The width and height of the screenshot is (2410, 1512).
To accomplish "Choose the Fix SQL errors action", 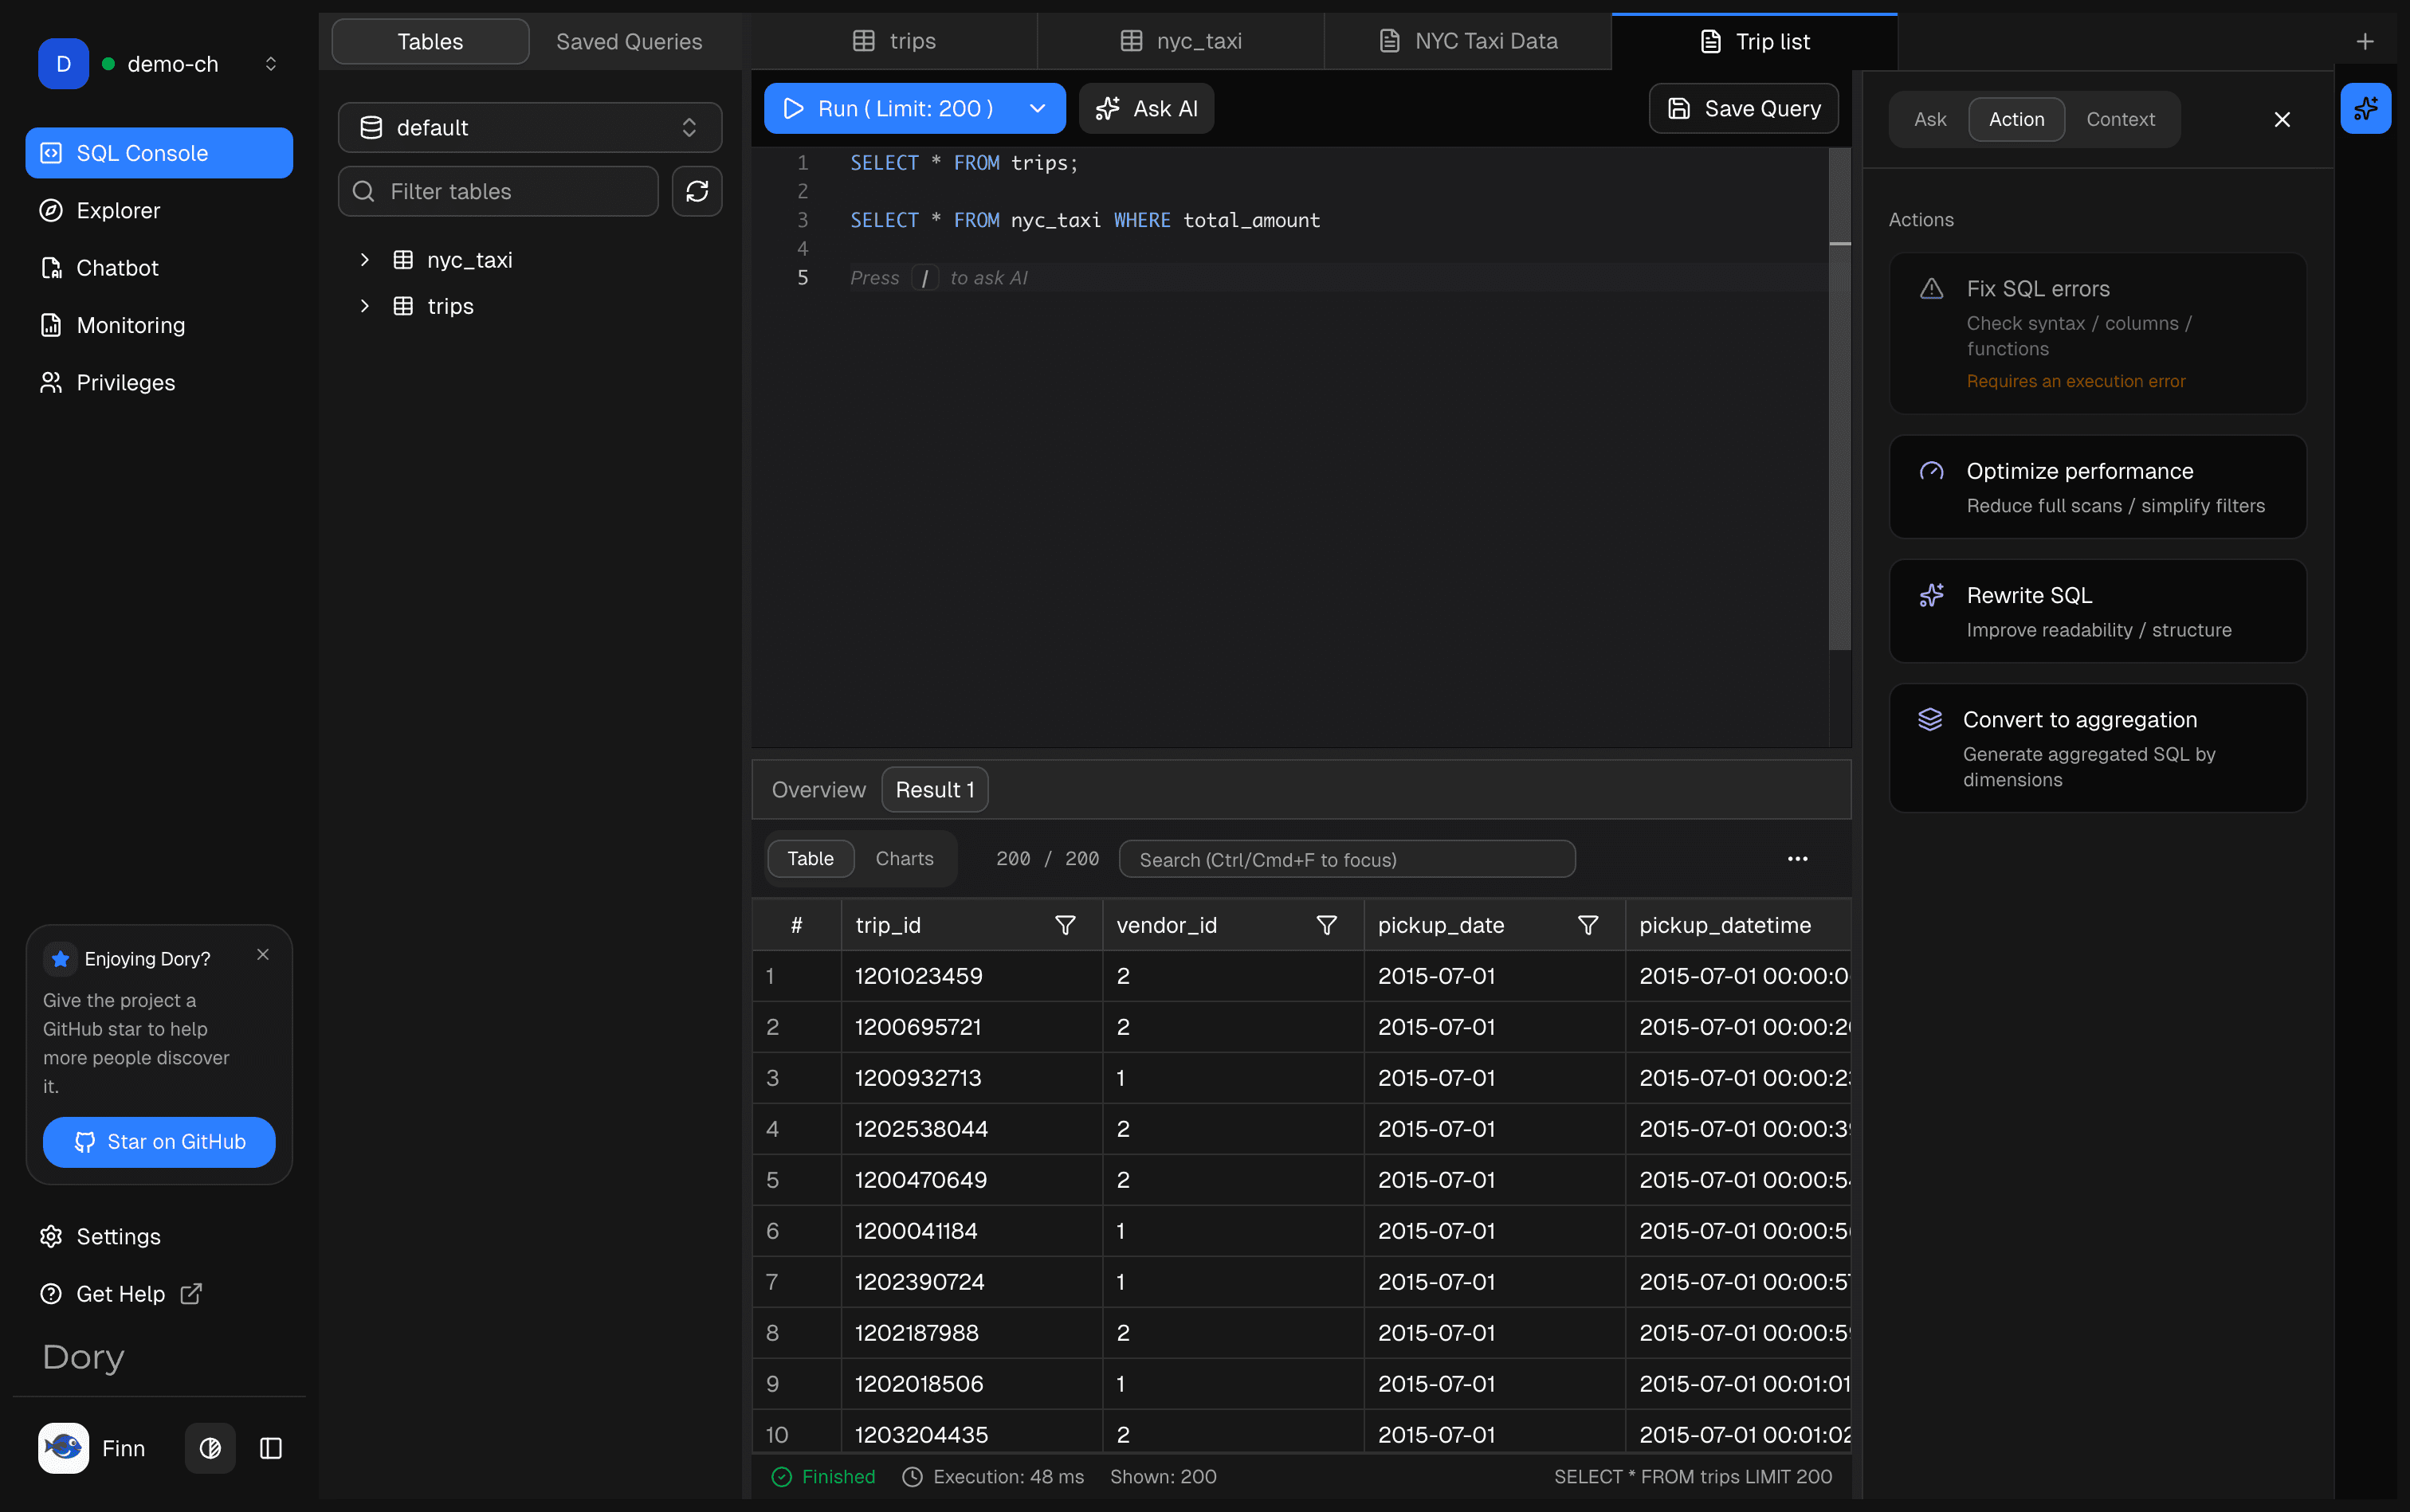I will pyautogui.click(x=2097, y=333).
